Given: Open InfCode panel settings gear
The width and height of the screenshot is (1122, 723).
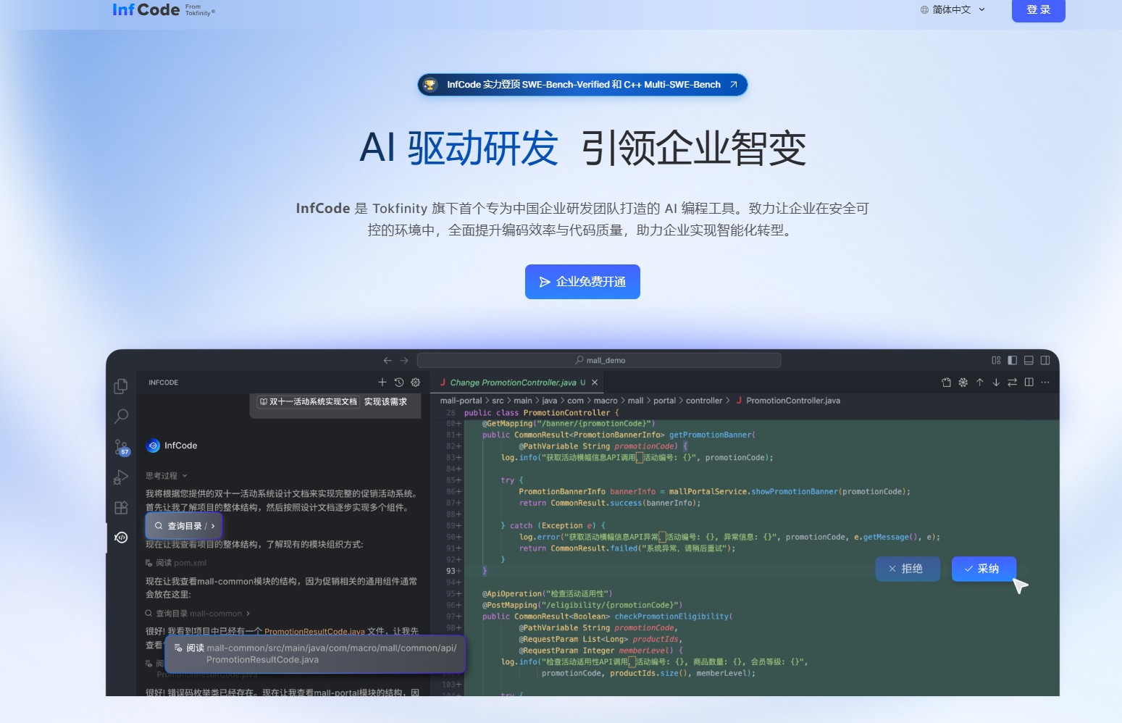Looking at the screenshot, I should (x=416, y=382).
